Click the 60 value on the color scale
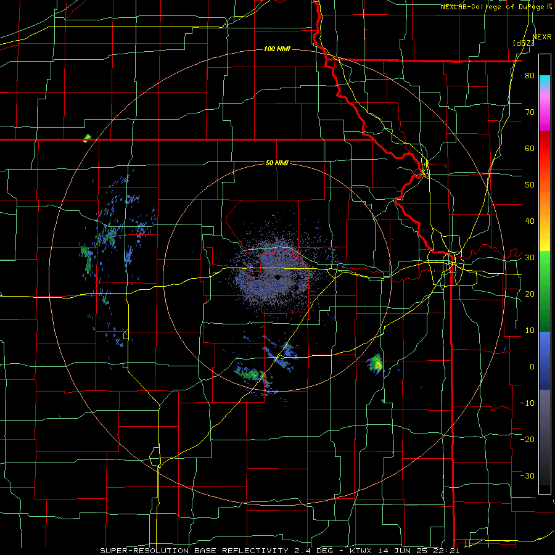This screenshot has width=555, height=555. pyautogui.click(x=530, y=148)
